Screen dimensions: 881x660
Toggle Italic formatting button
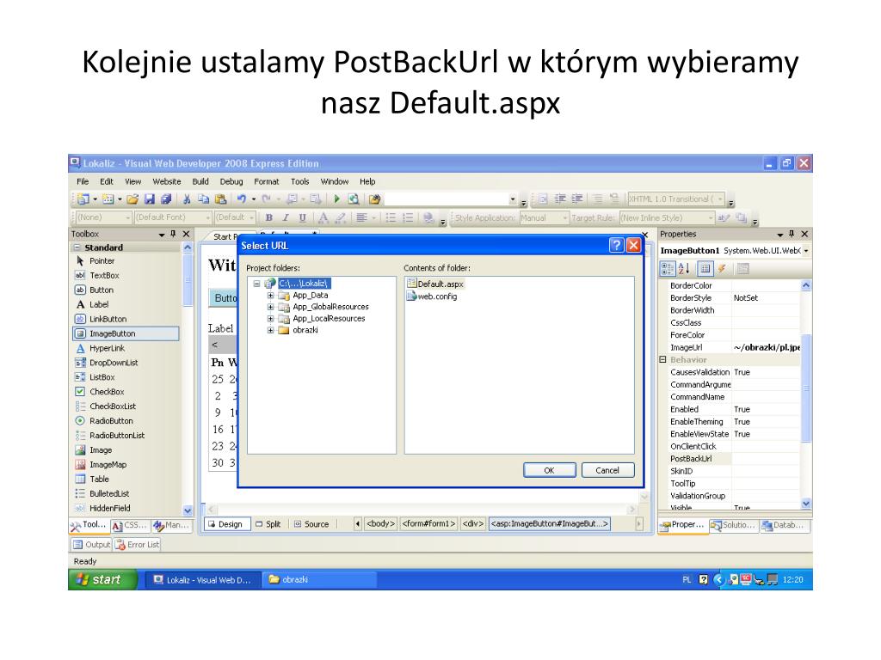coord(286,217)
